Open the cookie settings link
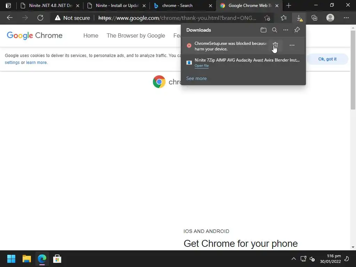 pyautogui.click(x=12, y=63)
